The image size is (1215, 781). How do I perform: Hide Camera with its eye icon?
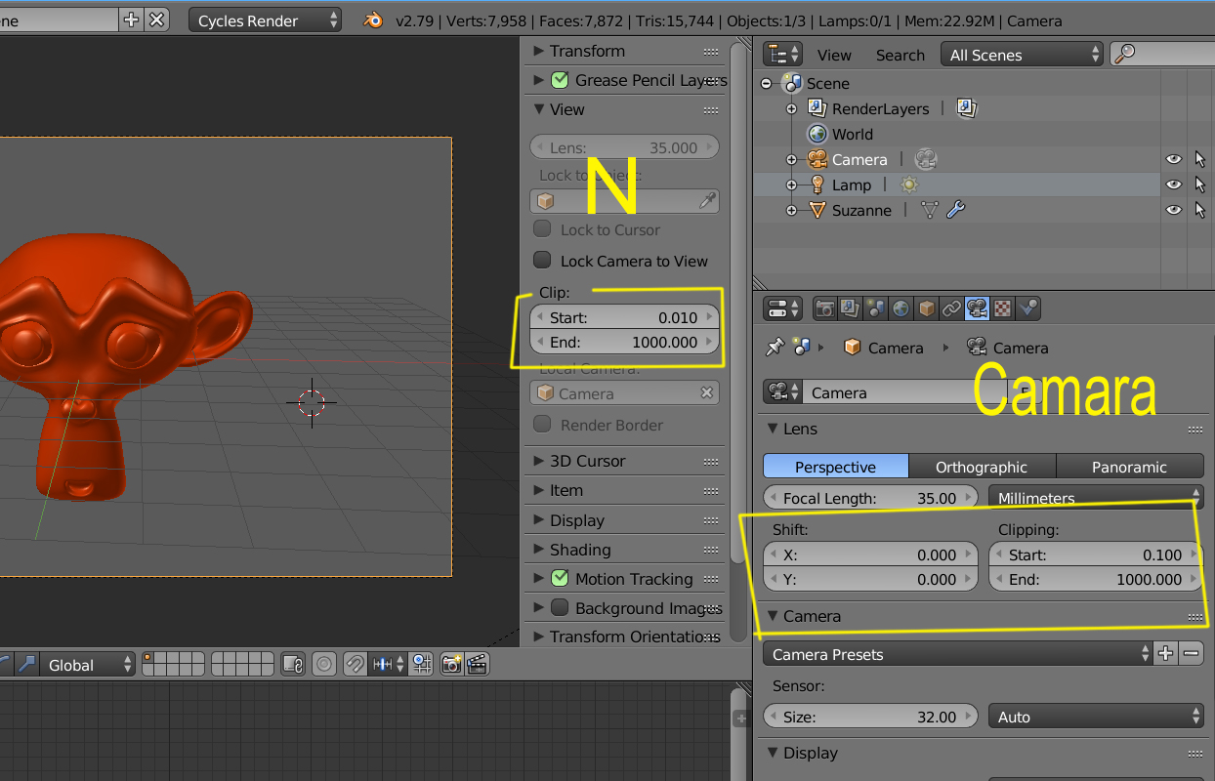1173,159
